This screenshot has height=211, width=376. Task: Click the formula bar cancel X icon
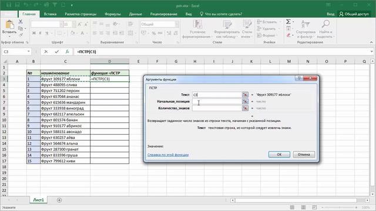click(x=46, y=52)
